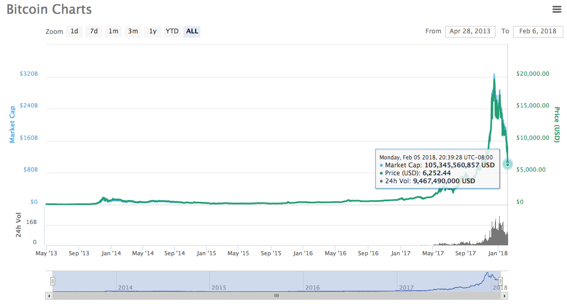Image resolution: width=567 pixels, height=304 pixels.
Task: Click the May '13 x-axis label
Action: (x=46, y=253)
